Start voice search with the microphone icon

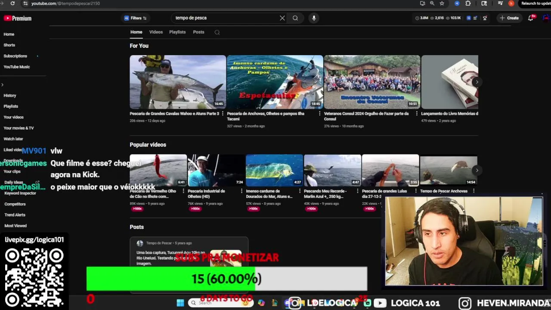314,18
